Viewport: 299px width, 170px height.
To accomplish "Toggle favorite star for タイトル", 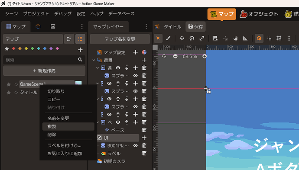I will (x=9, y=93).
